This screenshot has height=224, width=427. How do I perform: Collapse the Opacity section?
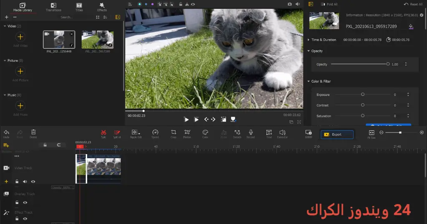pyautogui.click(x=309, y=51)
